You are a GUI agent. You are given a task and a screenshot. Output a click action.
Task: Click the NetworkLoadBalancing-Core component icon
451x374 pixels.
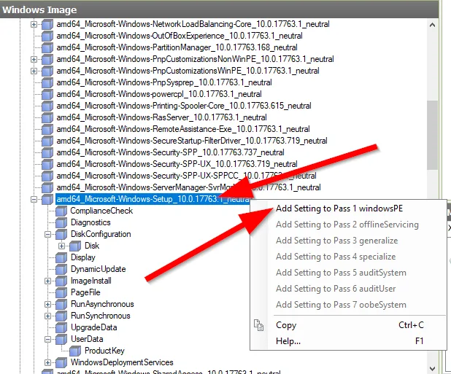coord(47,24)
